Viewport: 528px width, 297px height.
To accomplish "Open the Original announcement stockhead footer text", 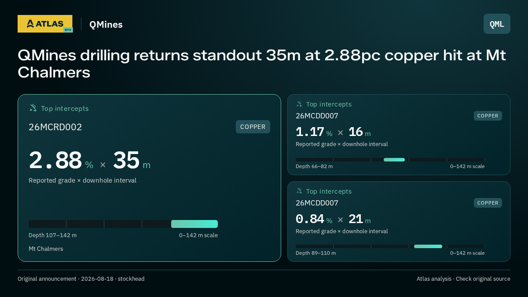I will pyautogui.click(x=81, y=279).
